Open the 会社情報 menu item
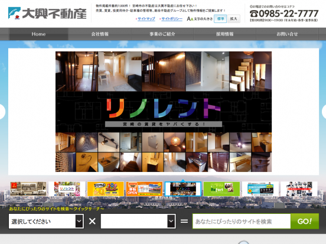The width and height of the screenshot is (326, 244). [100, 34]
